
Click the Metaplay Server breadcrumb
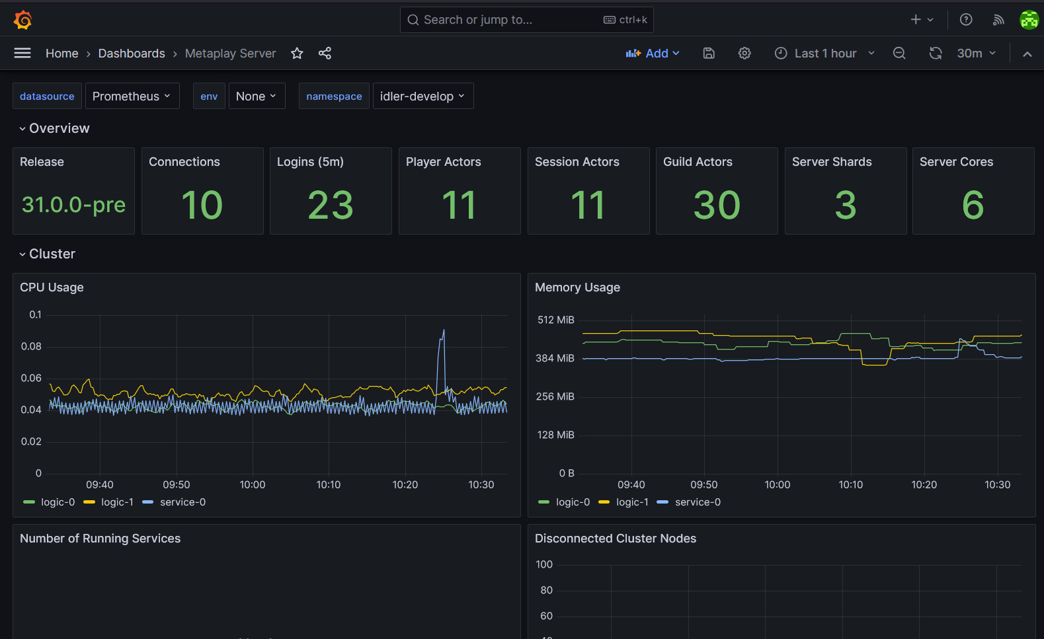pyautogui.click(x=230, y=54)
